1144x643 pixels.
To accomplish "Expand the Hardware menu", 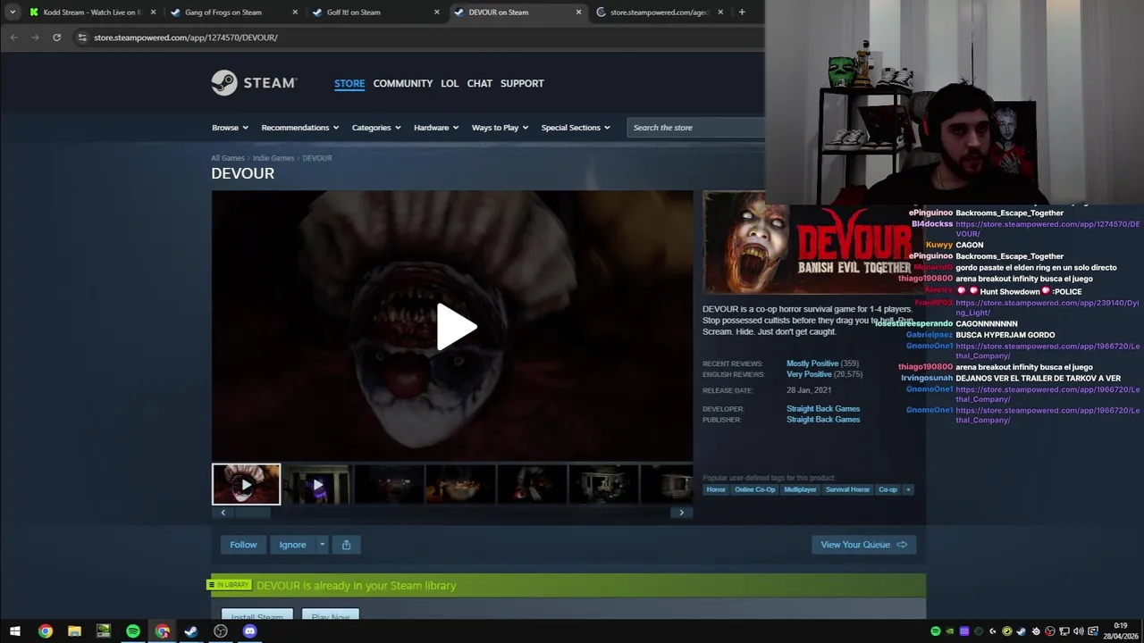I will 436,128.
